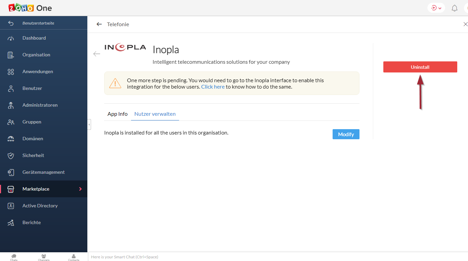
Task: Collapse the sidebar using edge handle
Action: (x=89, y=124)
